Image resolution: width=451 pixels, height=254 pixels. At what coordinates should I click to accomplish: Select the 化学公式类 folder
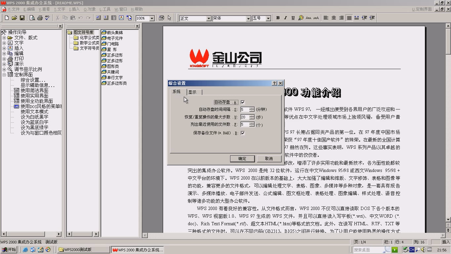point(89,38)
